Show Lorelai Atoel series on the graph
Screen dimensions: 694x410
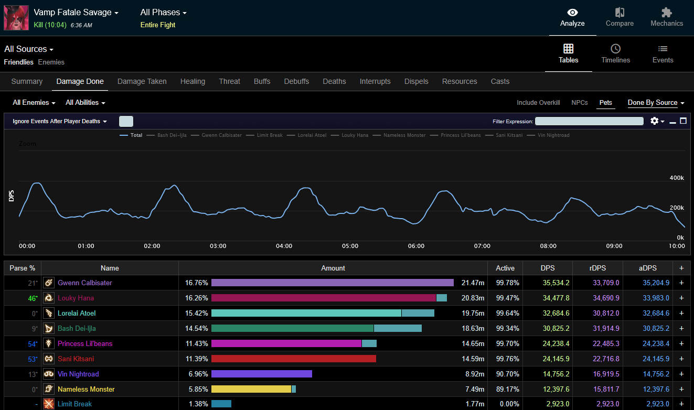[x=307, y=135]
